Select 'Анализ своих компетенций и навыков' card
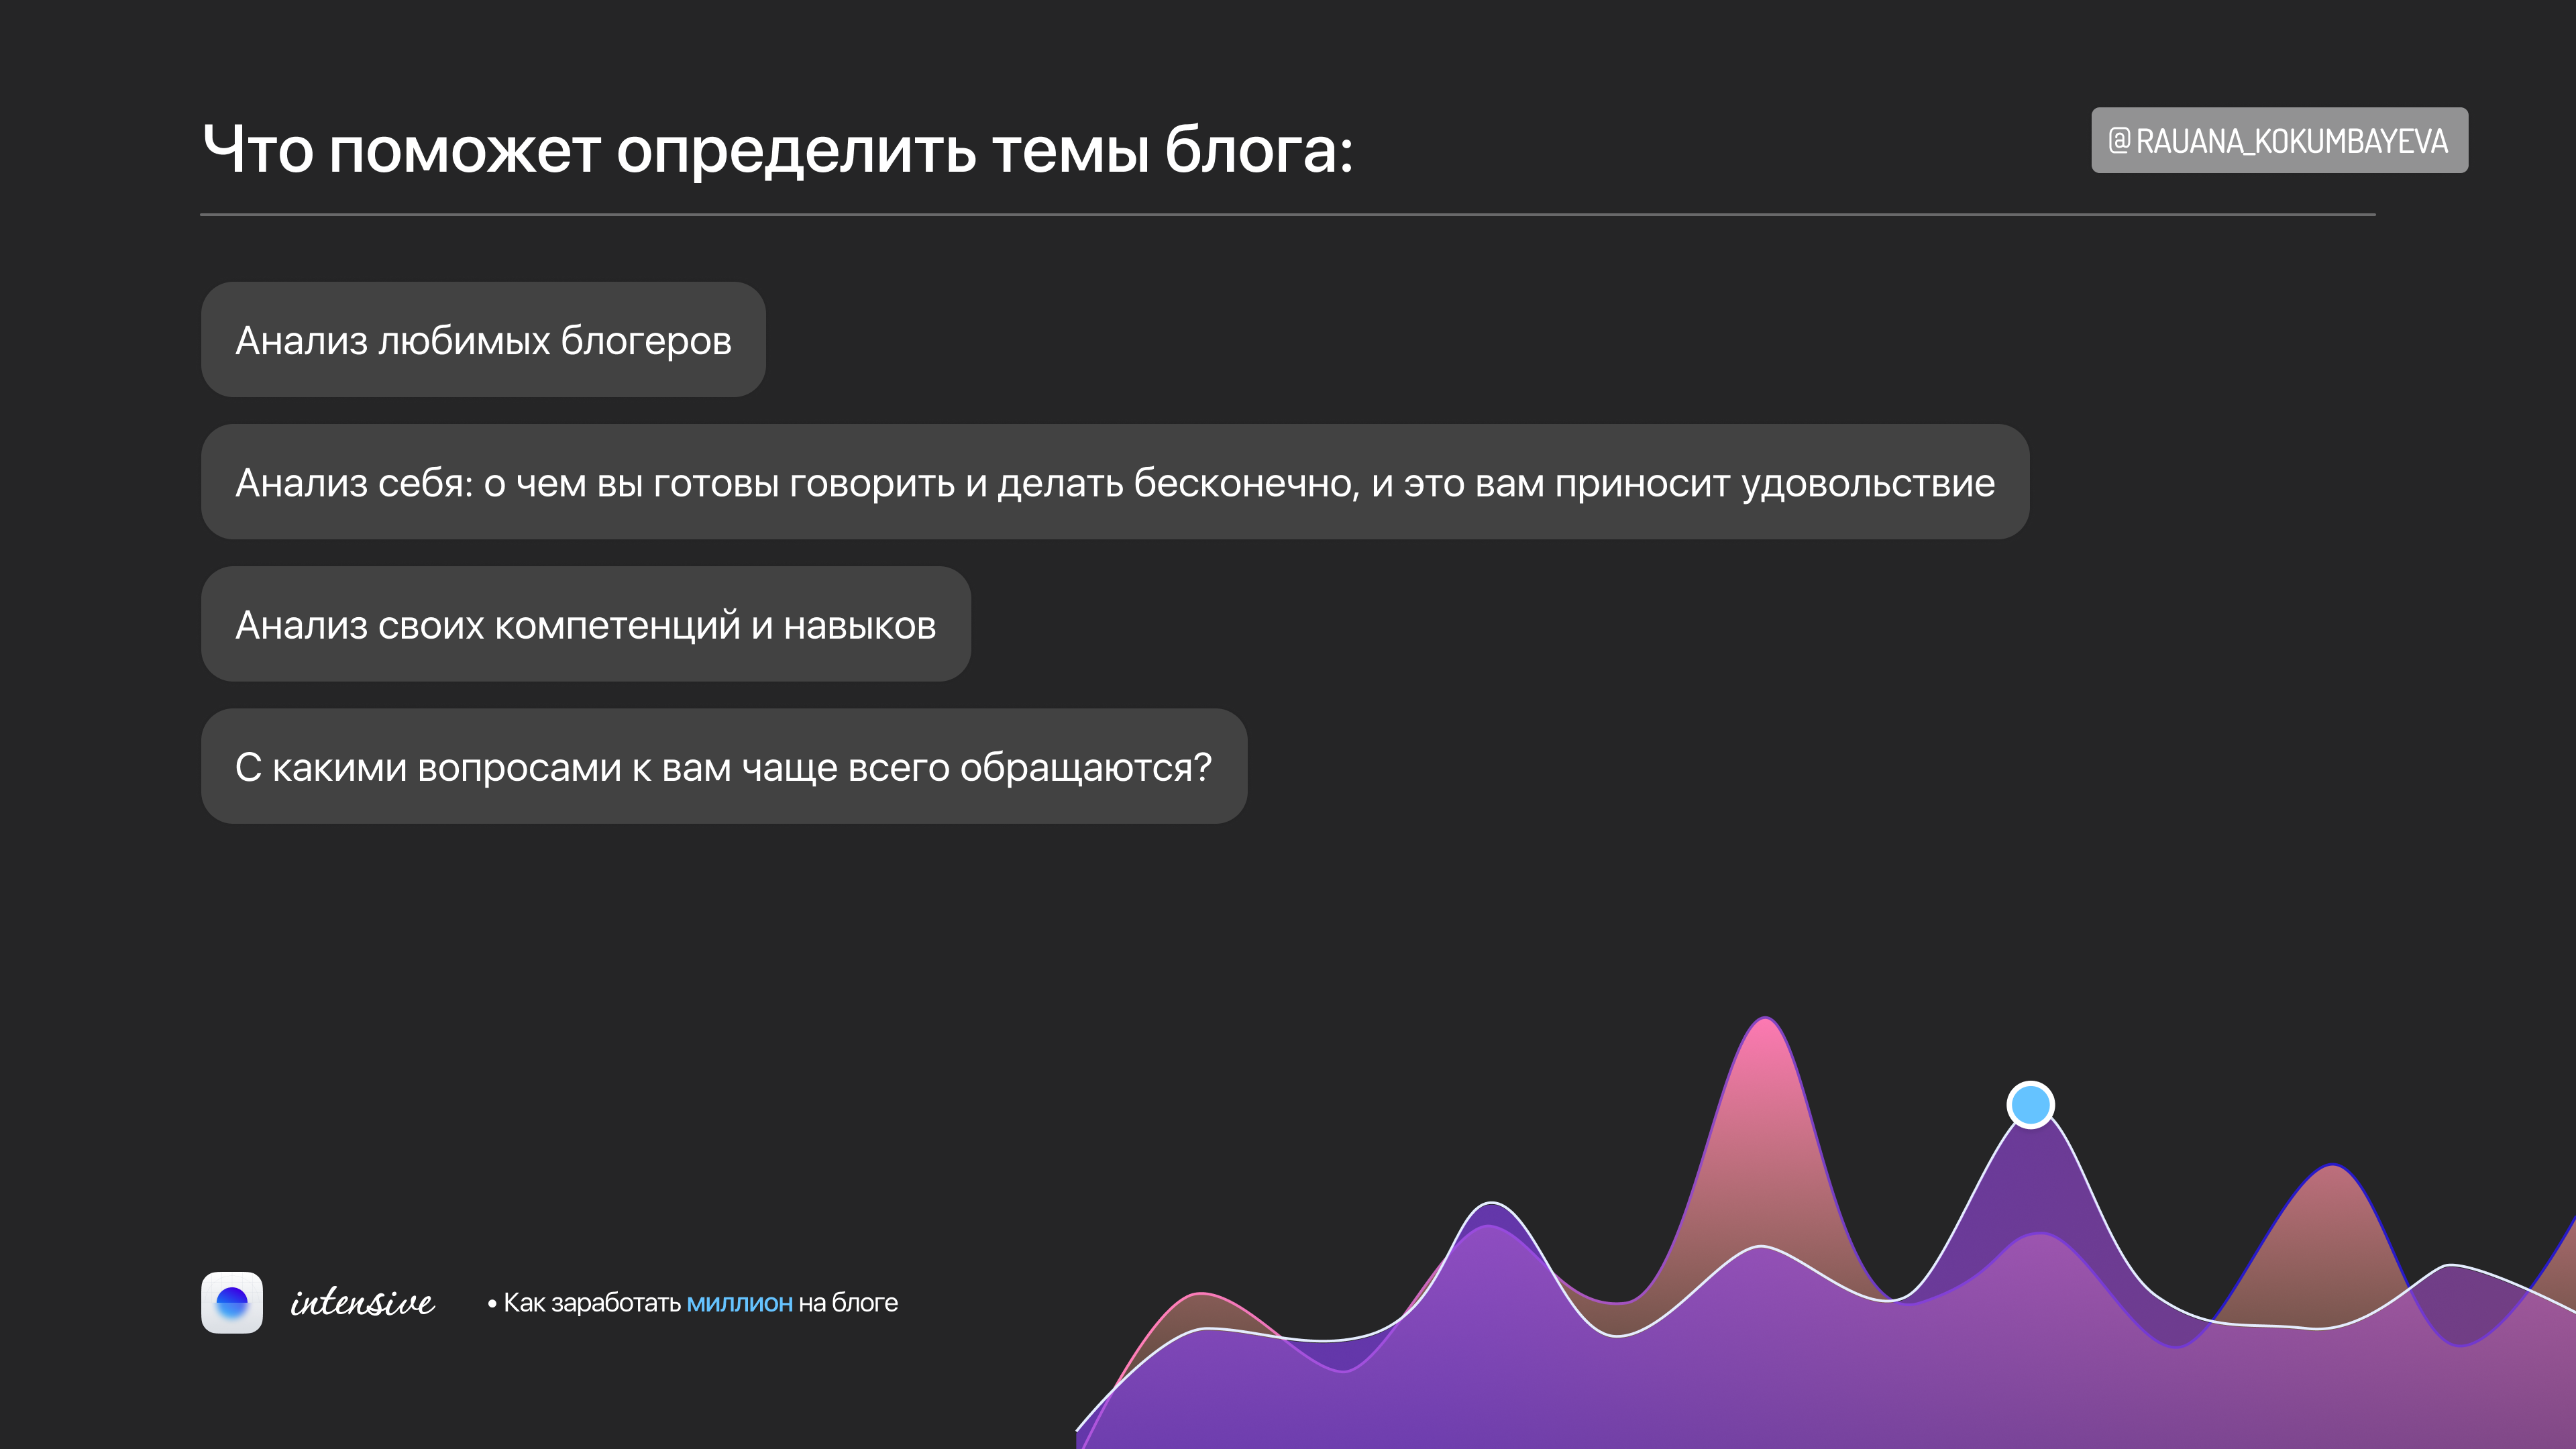Image resolution: width=2576 pixels, height=1449 pixels. pos(586,624)
